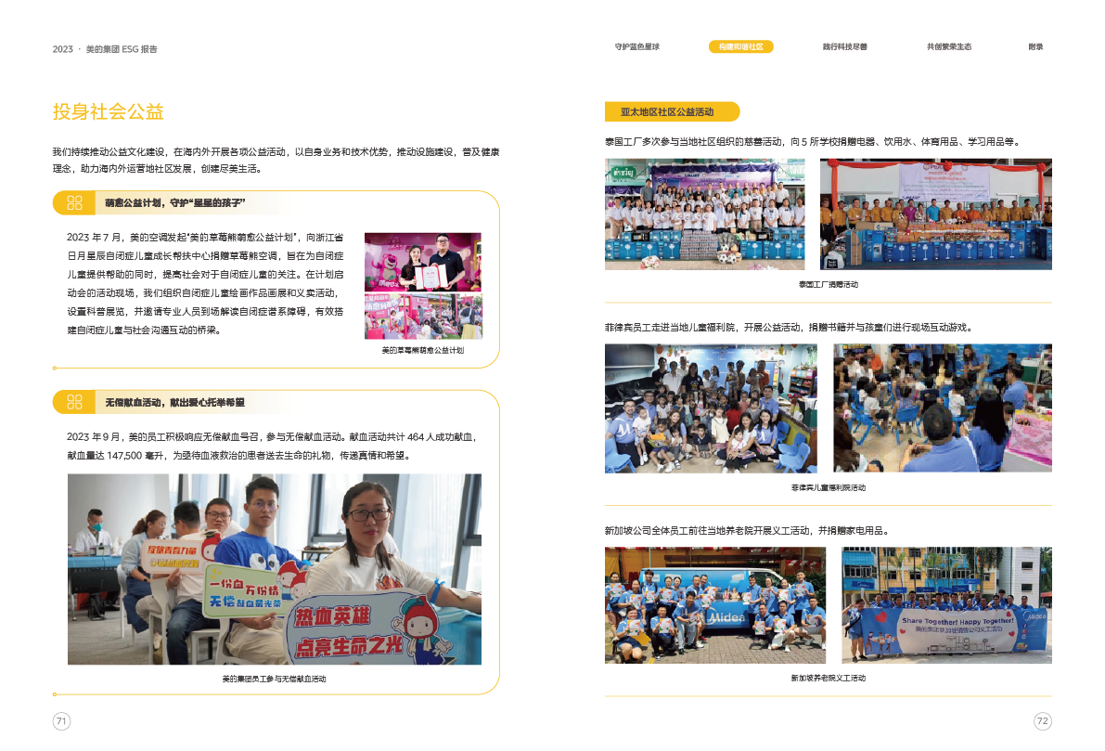Select the highlighted 构建和谐社区 tab
Image resolution: width=1105 pixels, height=751 pixels.
(740, 46)
